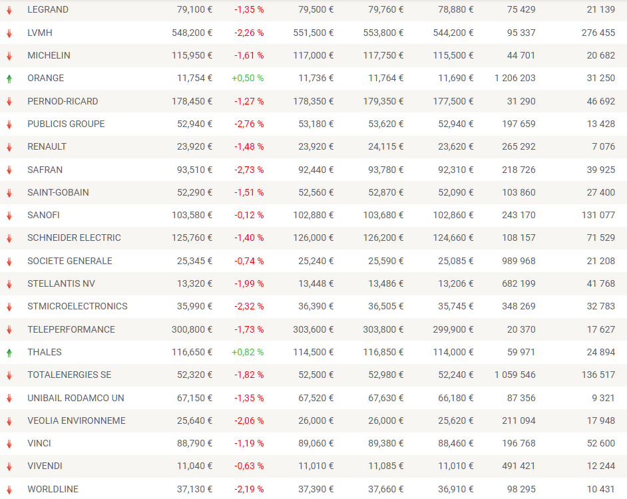Open the SOCIETE GENERALE stock page
The image size is (627, 499).
(70, 261)
